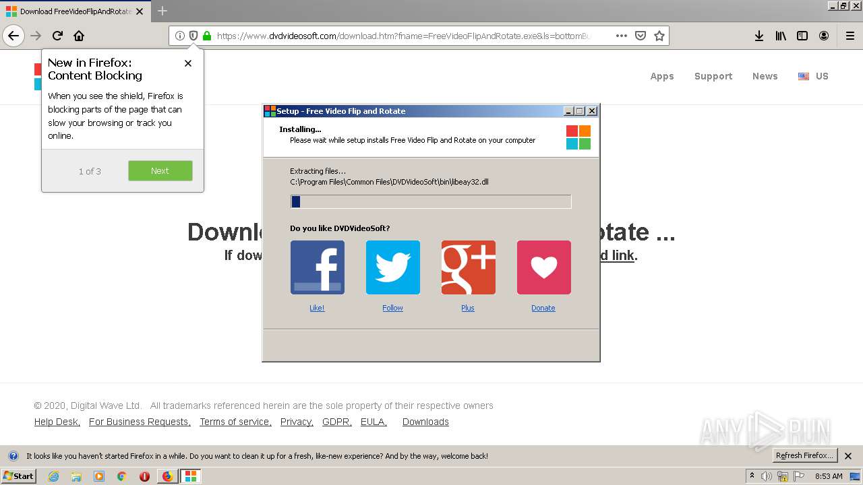The width and height of the screenshot is (863, 485).
Task: Click the Firefox forward arrow
Action: (36, 36)
